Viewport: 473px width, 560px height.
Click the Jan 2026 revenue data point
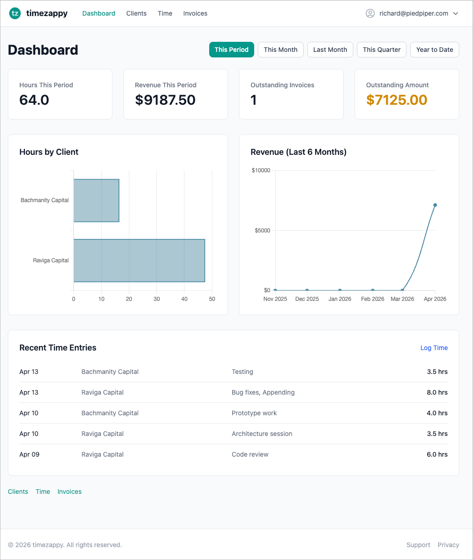coord(339,290)
